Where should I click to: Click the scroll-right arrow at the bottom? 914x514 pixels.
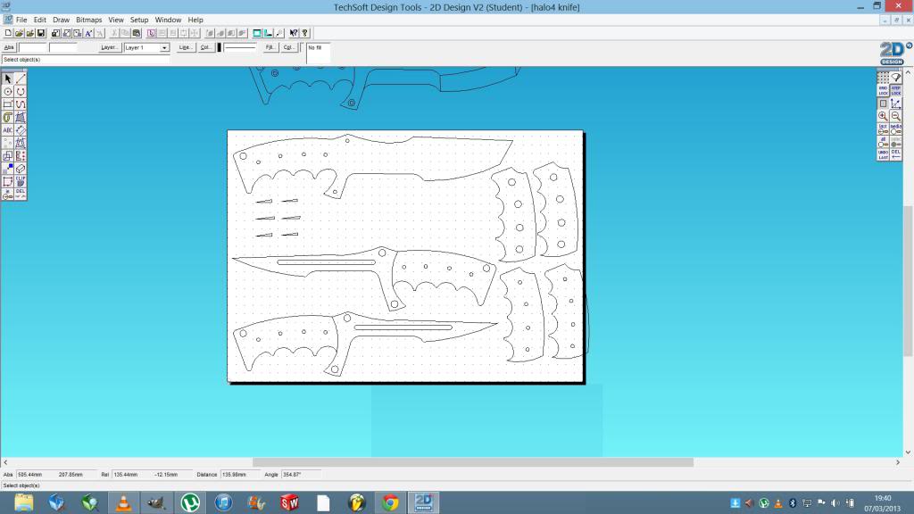pos(898,462)
